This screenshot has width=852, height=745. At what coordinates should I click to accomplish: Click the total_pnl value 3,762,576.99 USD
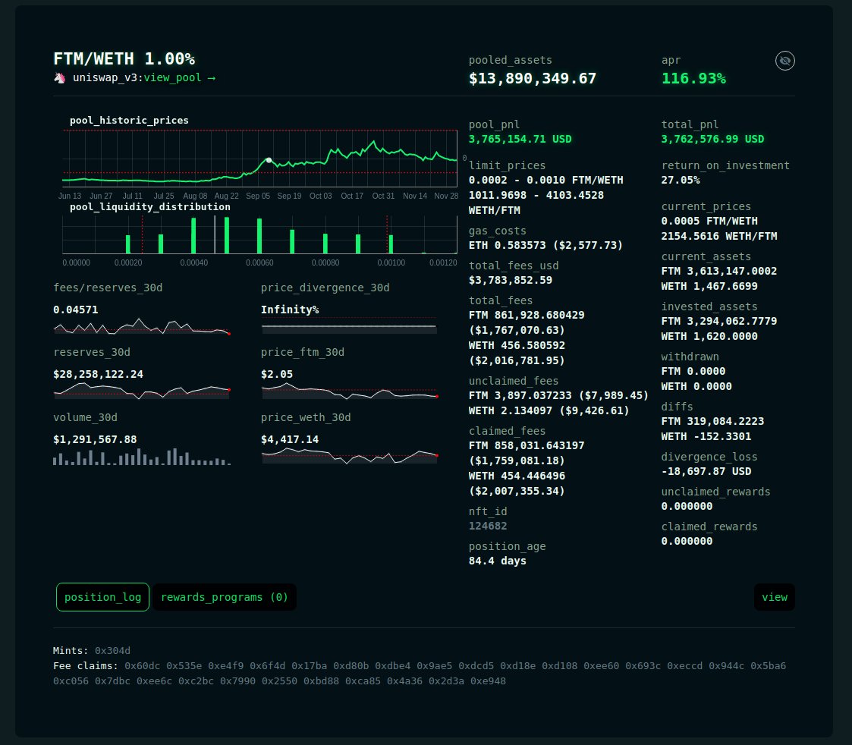point(712,139)
